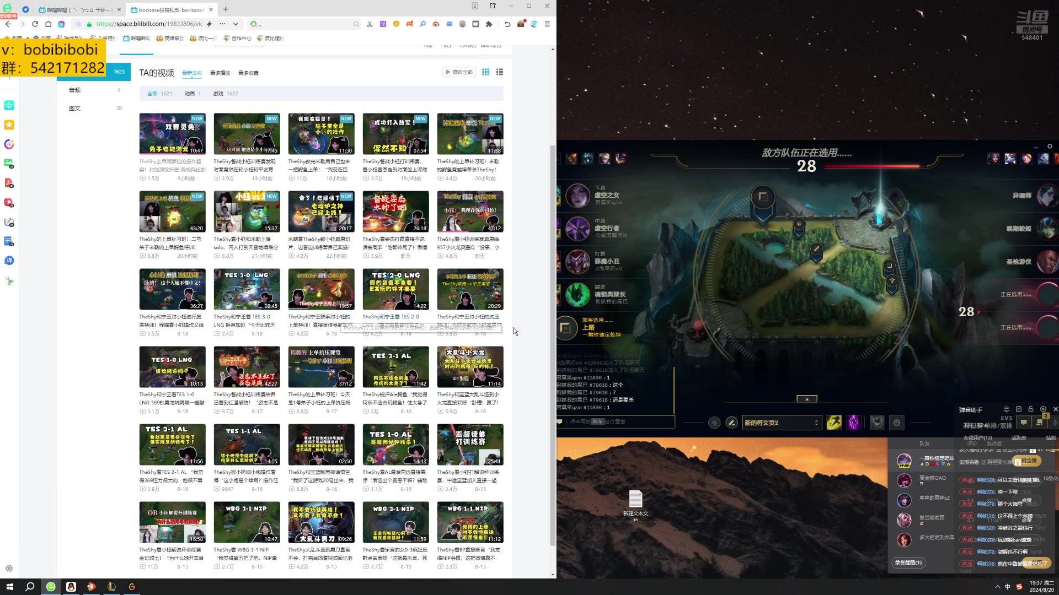This screenshot has height=595, width=1059.
Task: Select the Flash summoner spell icon
Action: click(834, 423)
